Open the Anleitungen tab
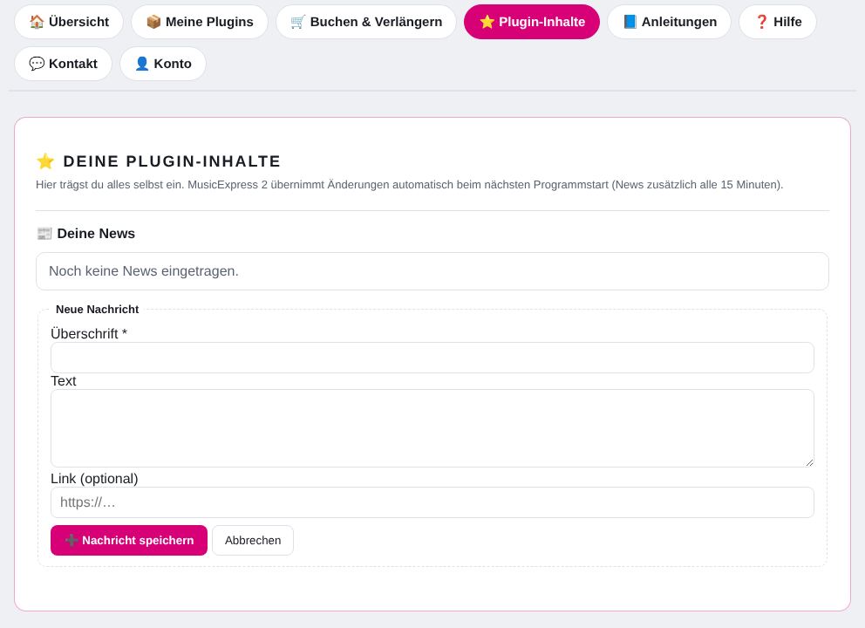Image resolution: width=865 pixels, height=628 pixels. [x=669, y=22]
